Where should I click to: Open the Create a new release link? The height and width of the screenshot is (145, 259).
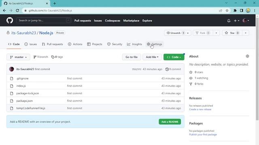tap(200, 109)
